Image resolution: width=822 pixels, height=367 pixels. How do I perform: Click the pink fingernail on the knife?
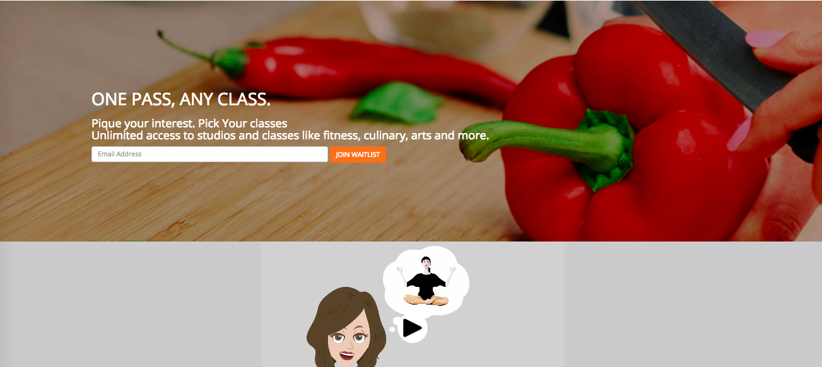(766, 38)
